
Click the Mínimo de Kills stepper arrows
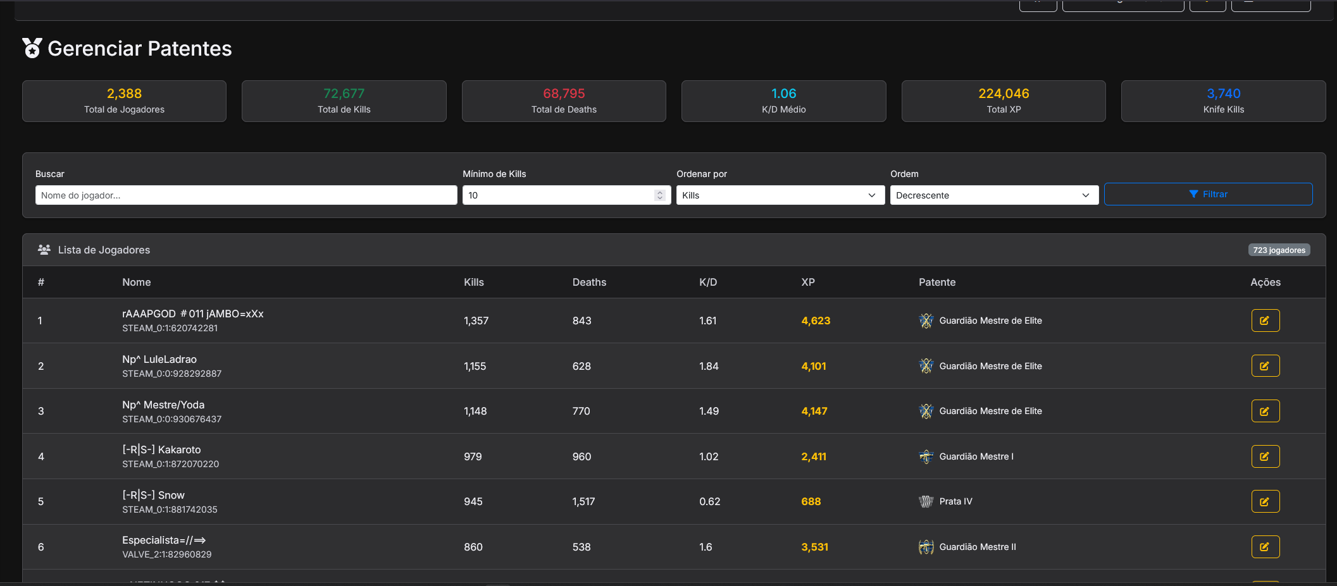click(660, 195)
